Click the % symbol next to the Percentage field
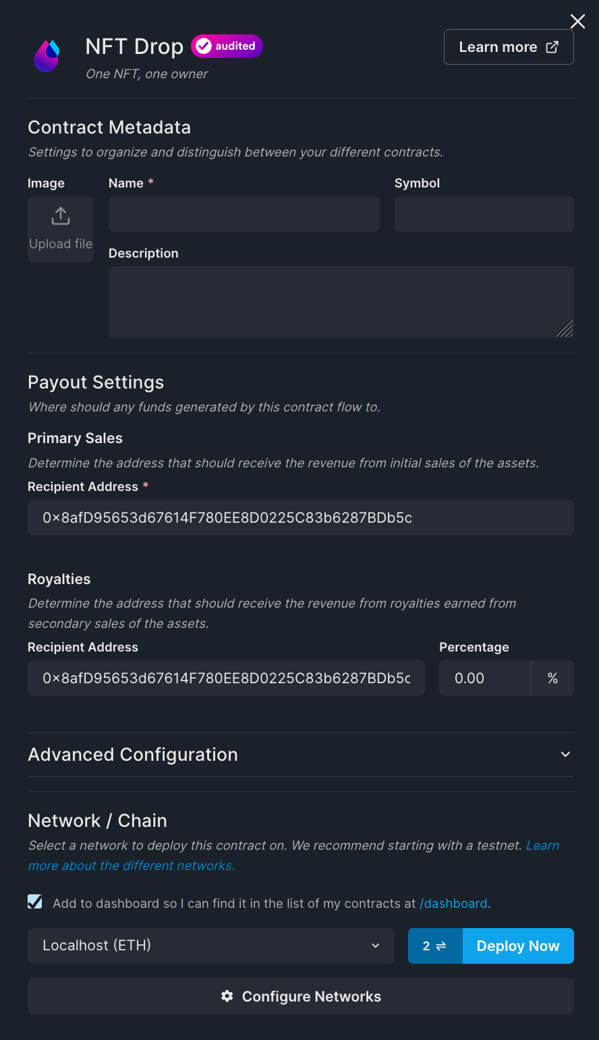The height and width of the screenshot is (1040, 599). [x=552, y=678]
